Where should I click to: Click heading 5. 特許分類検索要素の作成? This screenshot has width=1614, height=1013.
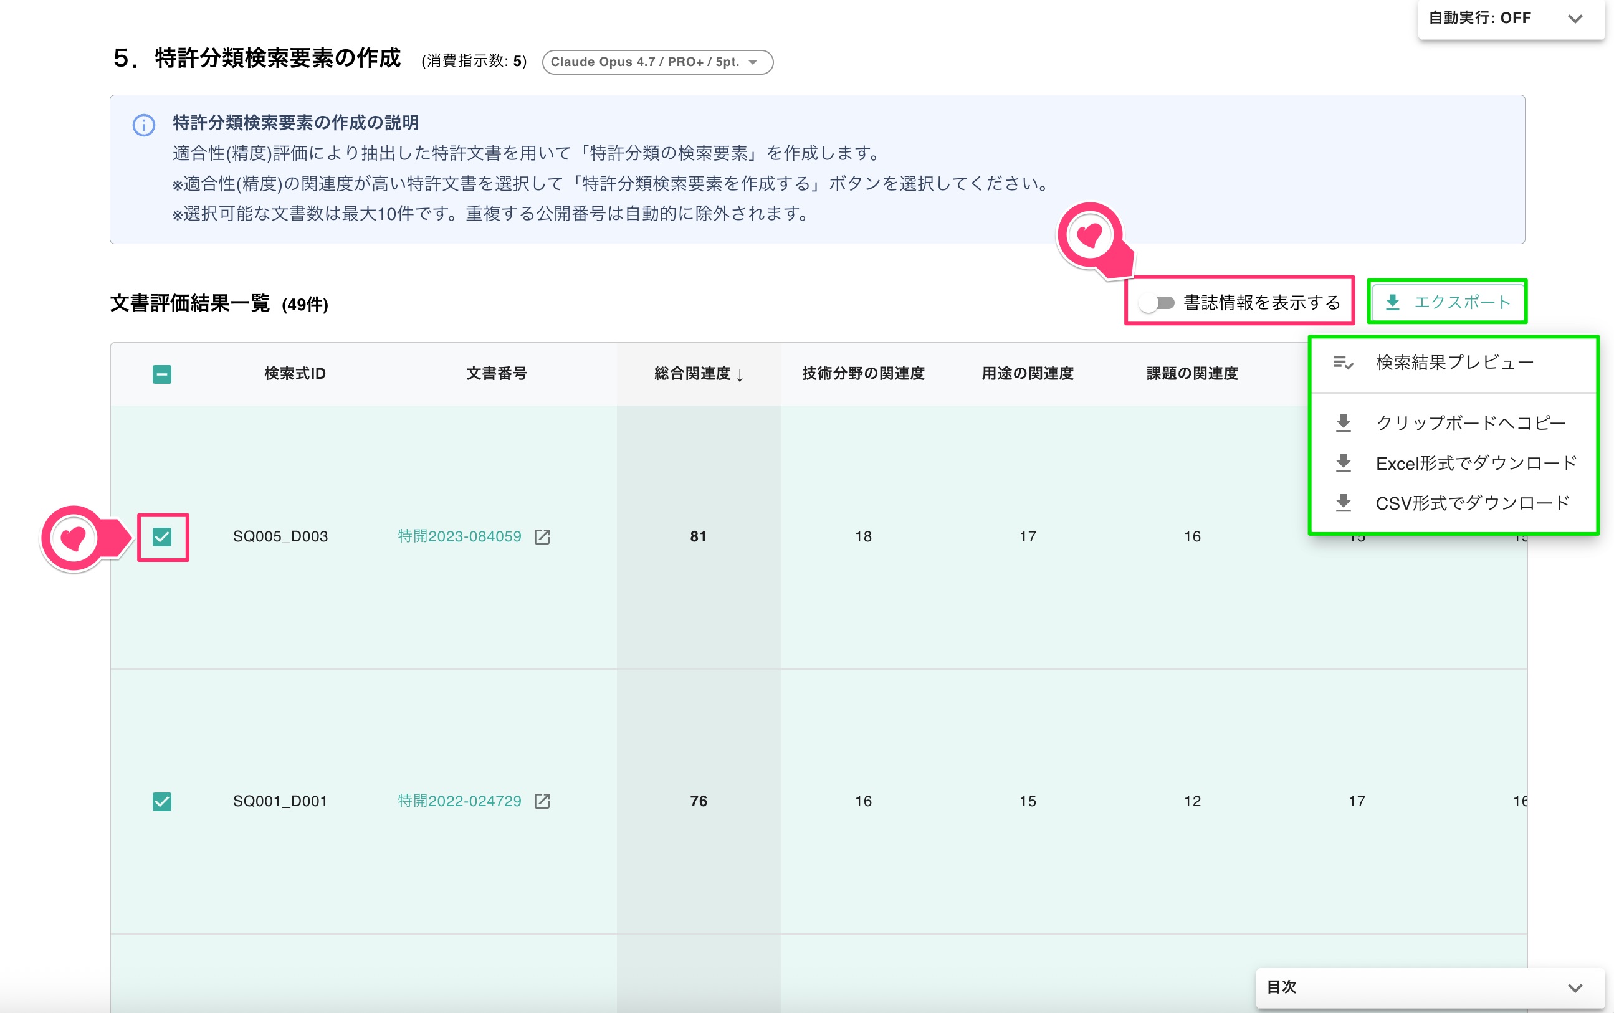pos(257,59)
